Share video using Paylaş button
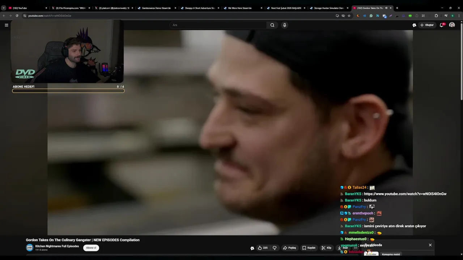Viewport: 463px width, 260px height. coord(289,248)
